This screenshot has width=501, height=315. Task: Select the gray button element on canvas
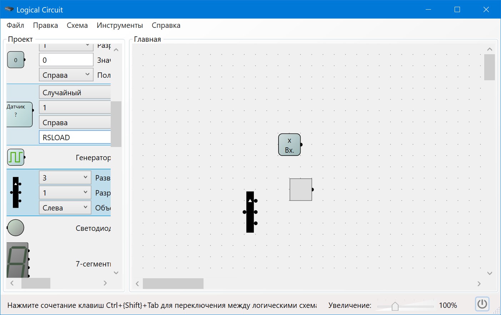[x=301, y=189]
